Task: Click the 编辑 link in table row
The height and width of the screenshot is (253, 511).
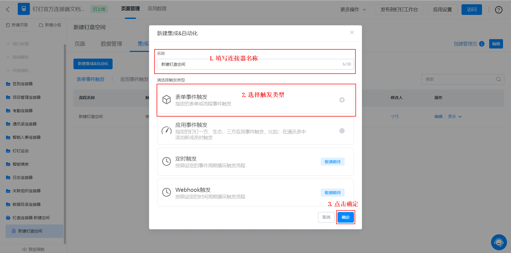Action: [438, 117]
